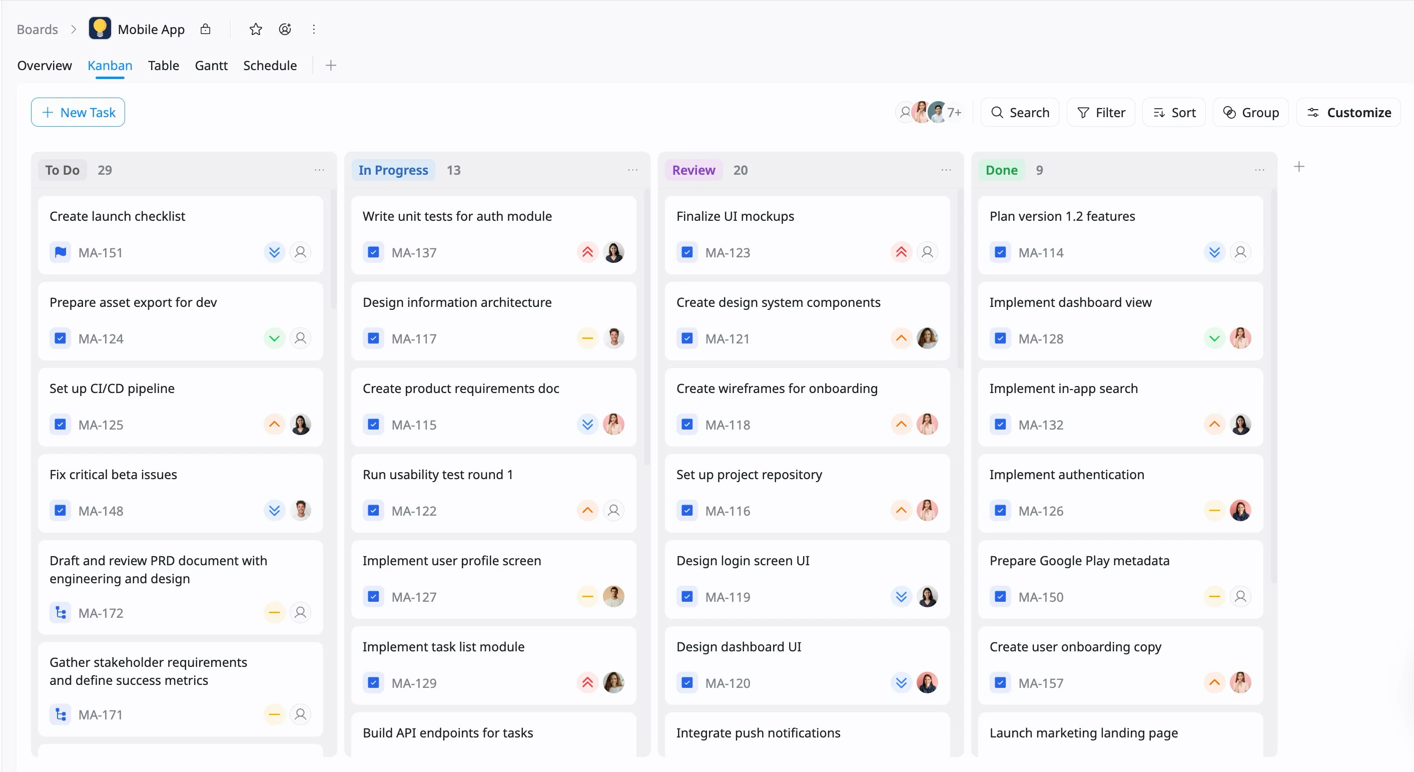The image size is (1414, 772).
Task: Click the Review column status label
Action: pos(693,170)
